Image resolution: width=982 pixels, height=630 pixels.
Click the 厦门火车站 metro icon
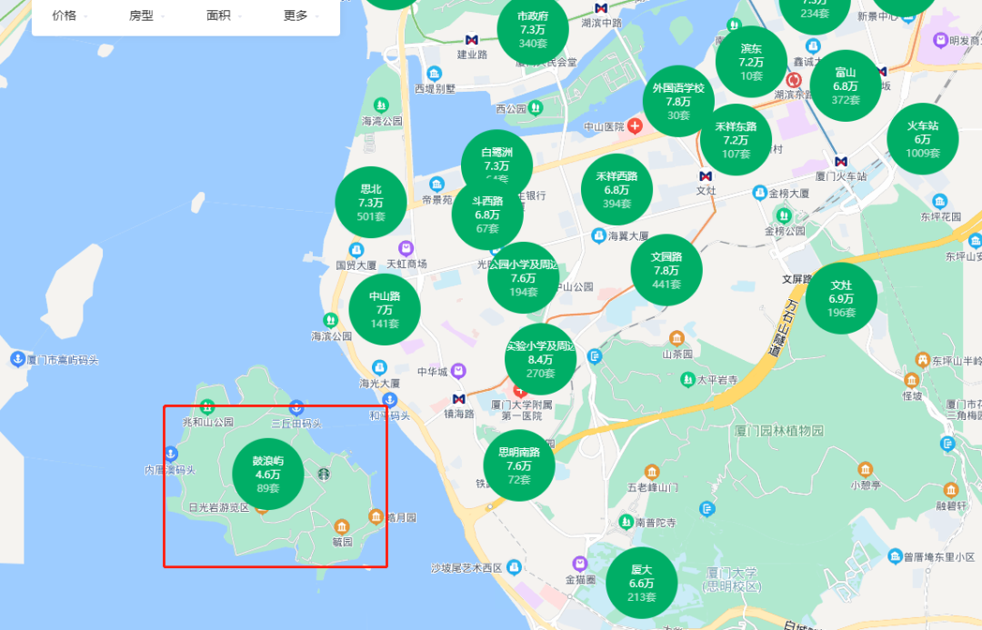pyautogui.click(x=841, y=162)
